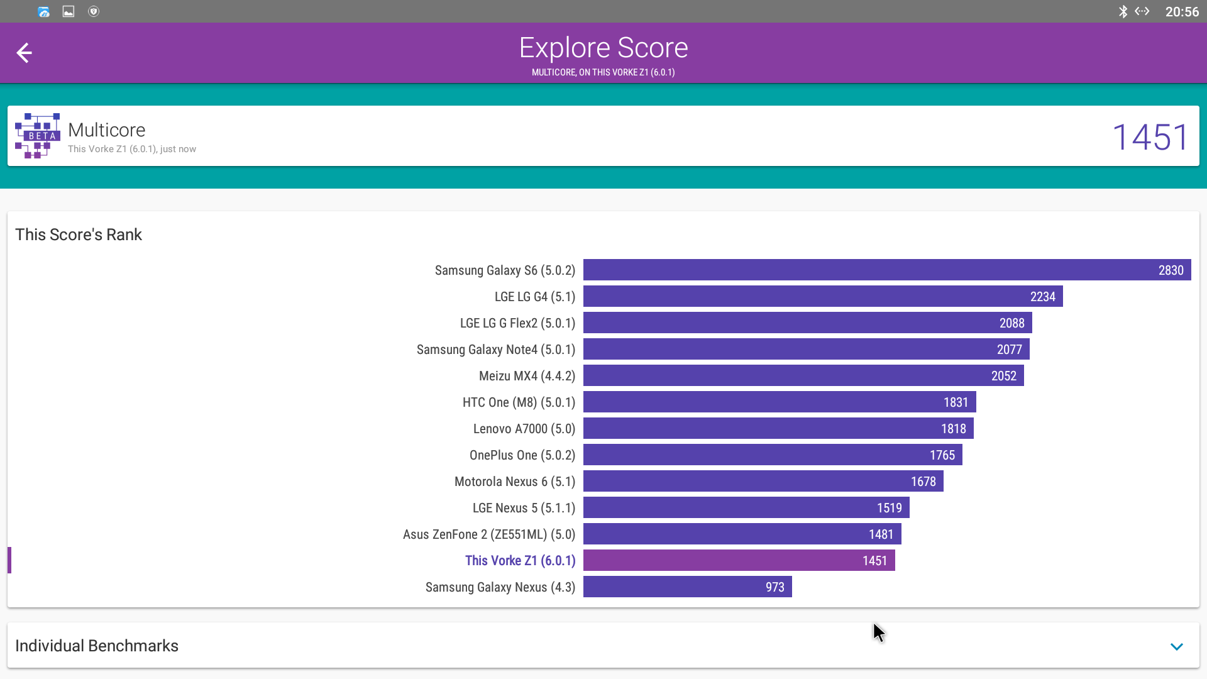Image resolution: width=1207 pixels, height=679 pixels.
Task: Select the Samsung Galaxy Nexus 973 bar
Action: [687, 587]
